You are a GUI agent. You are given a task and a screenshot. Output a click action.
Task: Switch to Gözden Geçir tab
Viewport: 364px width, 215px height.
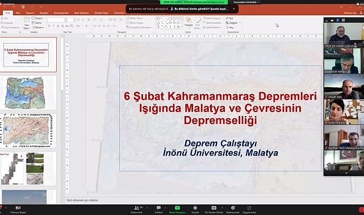point(102,13)
